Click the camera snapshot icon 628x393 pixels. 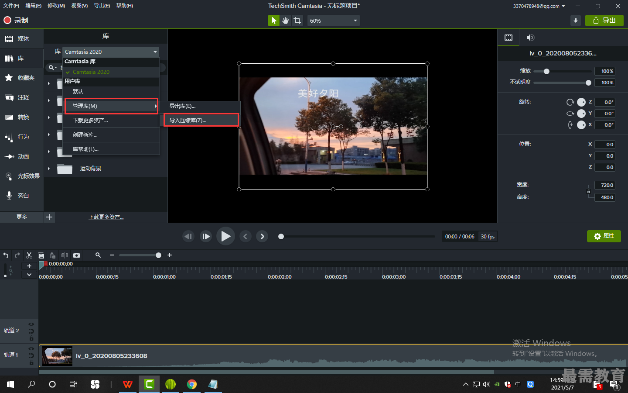point(76,255)
